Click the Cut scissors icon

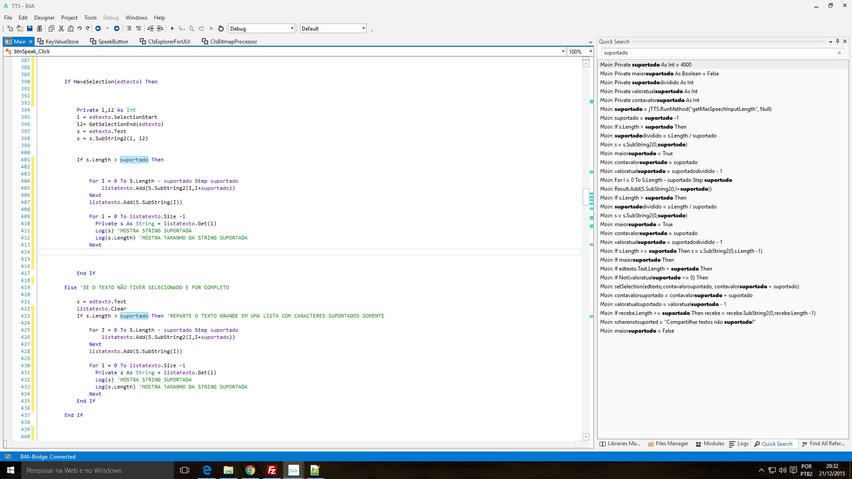[x=61, y=28]
